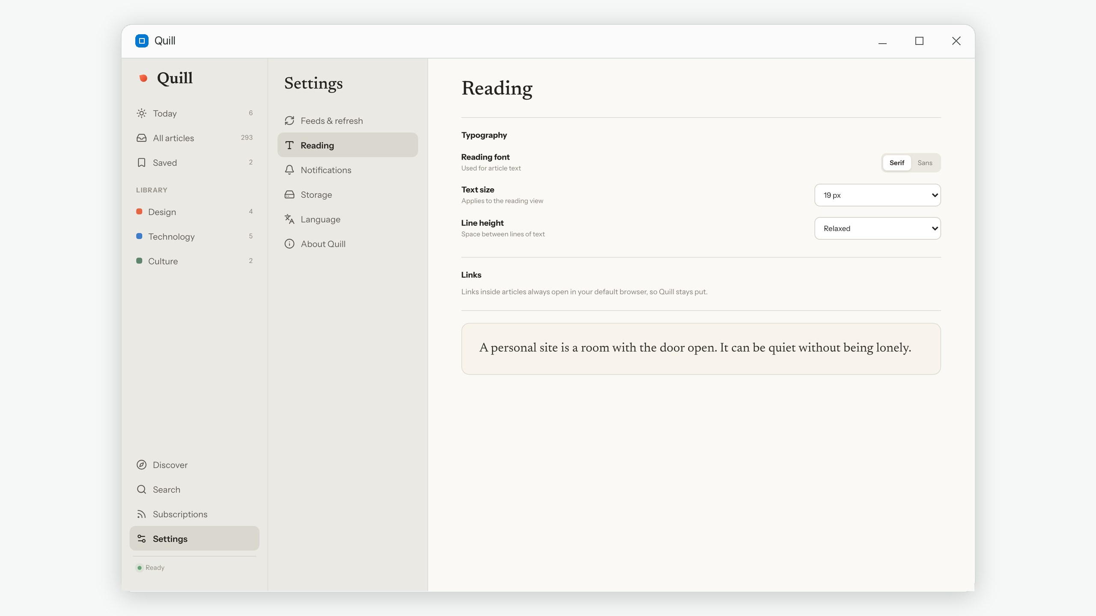Click the Reading font label
Viewport: 1096px width, 616px height.
pyautogui.click(x=485, y=157)
